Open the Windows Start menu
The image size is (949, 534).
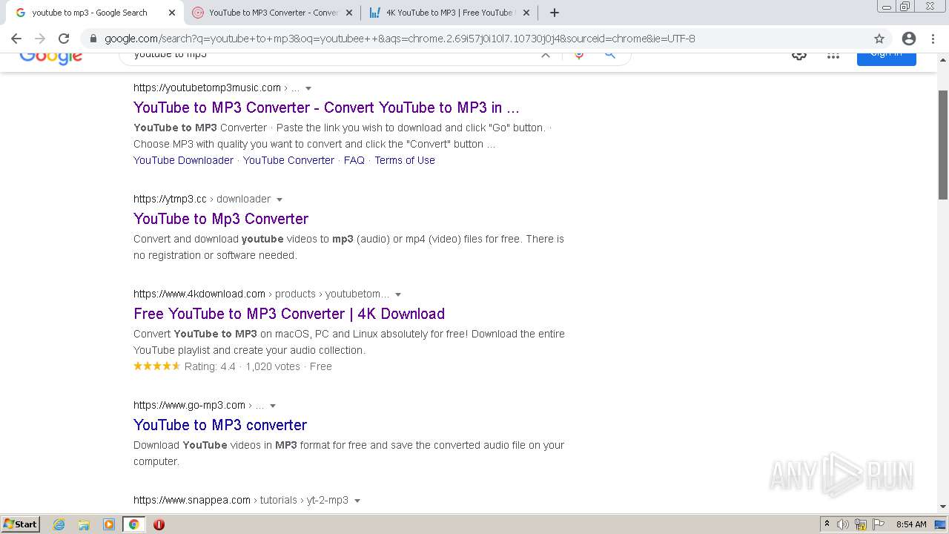(21, 524)
